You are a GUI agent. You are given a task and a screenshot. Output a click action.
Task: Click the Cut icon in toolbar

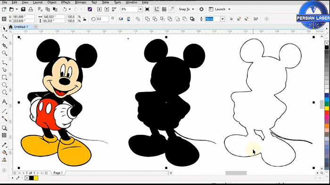[x=40, y=9]
